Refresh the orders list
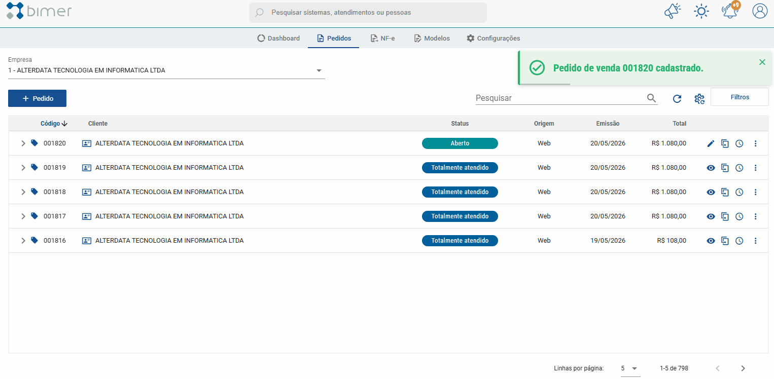Image resolution: width=774 pixels, height=379 pixels. pyautogui.click(x=677, y=99)
